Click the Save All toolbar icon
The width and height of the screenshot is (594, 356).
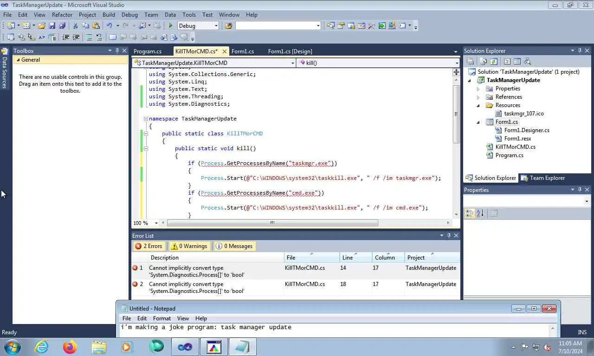click(62, 26)
